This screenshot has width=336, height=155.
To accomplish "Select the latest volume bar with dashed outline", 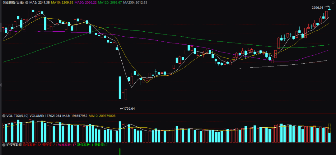I will (329, 133).
